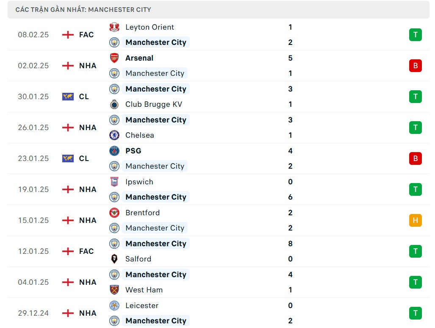Click the Arsenal club crest icon
Image resolution: width=435 pixels, height=328 pixels.
[114, 58]
